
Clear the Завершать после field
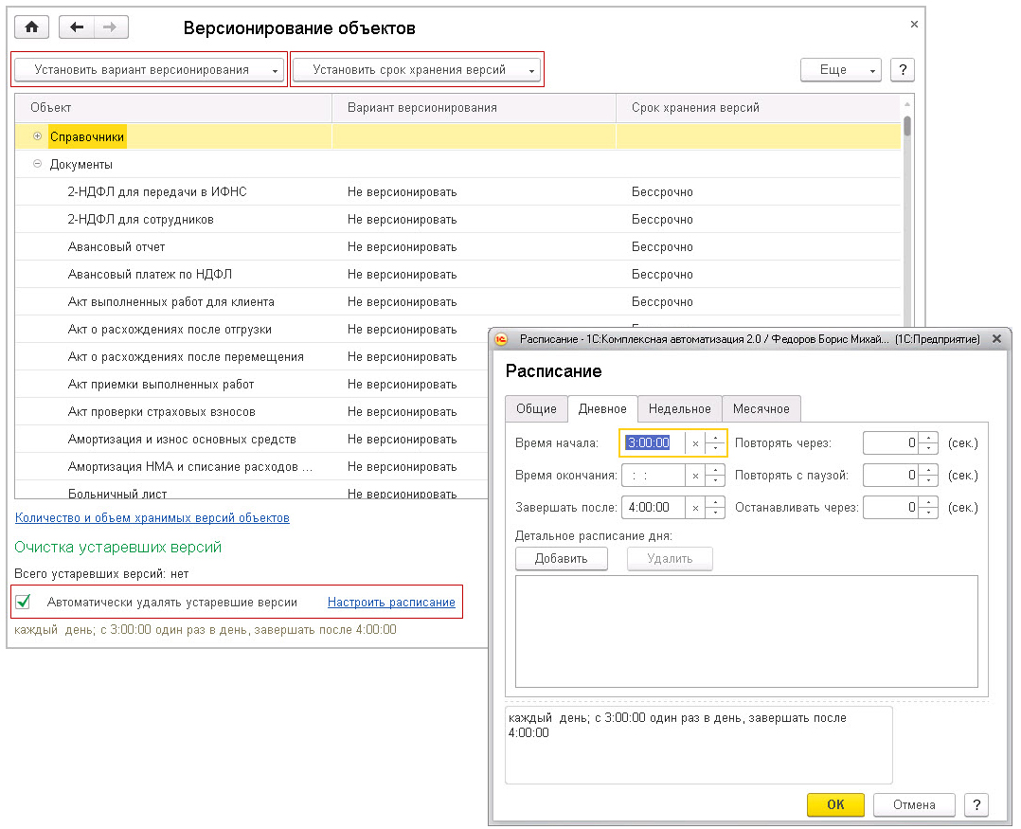[x=695, y=507]
